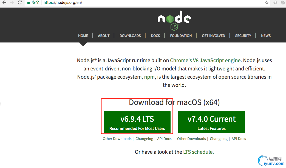Click the text 'the world.'
The height and width of the screenshot is (168, 286).
[x=174, y=85]
